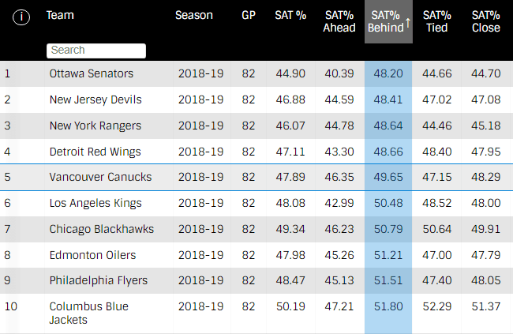Viewport: 513px width, 334px height.
Task: Open Detroit Red Wings team link
Action: tap(95, 152)
